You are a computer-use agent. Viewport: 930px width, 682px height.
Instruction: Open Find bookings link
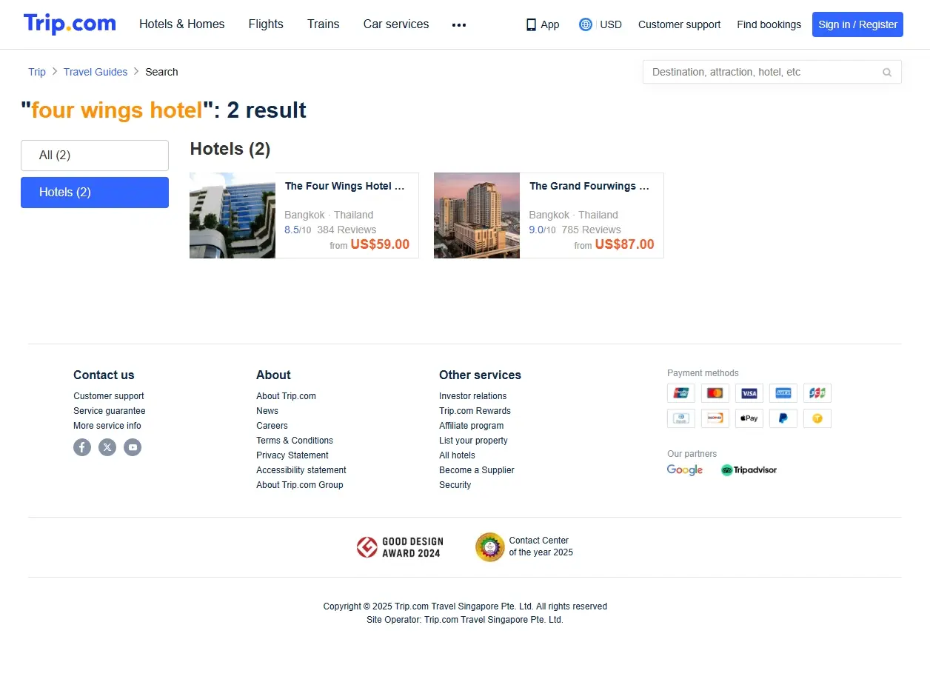pos(769,24)
